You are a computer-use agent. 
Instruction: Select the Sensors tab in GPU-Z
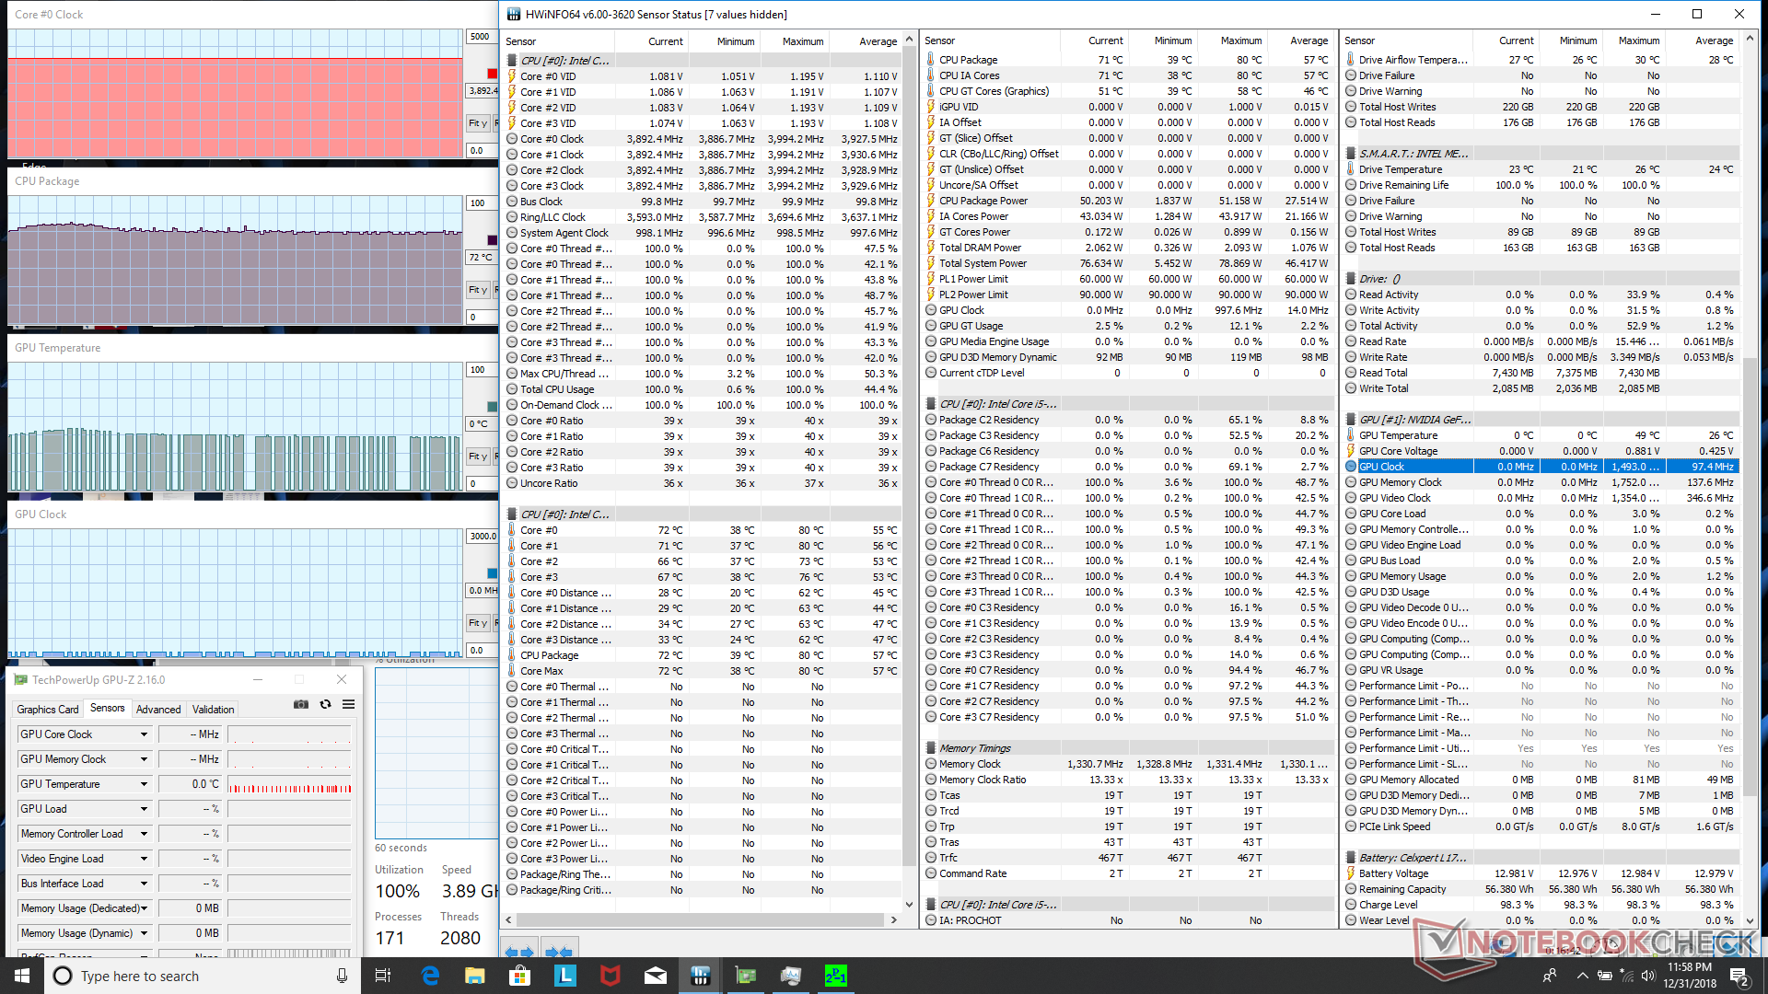pos(108,708)
